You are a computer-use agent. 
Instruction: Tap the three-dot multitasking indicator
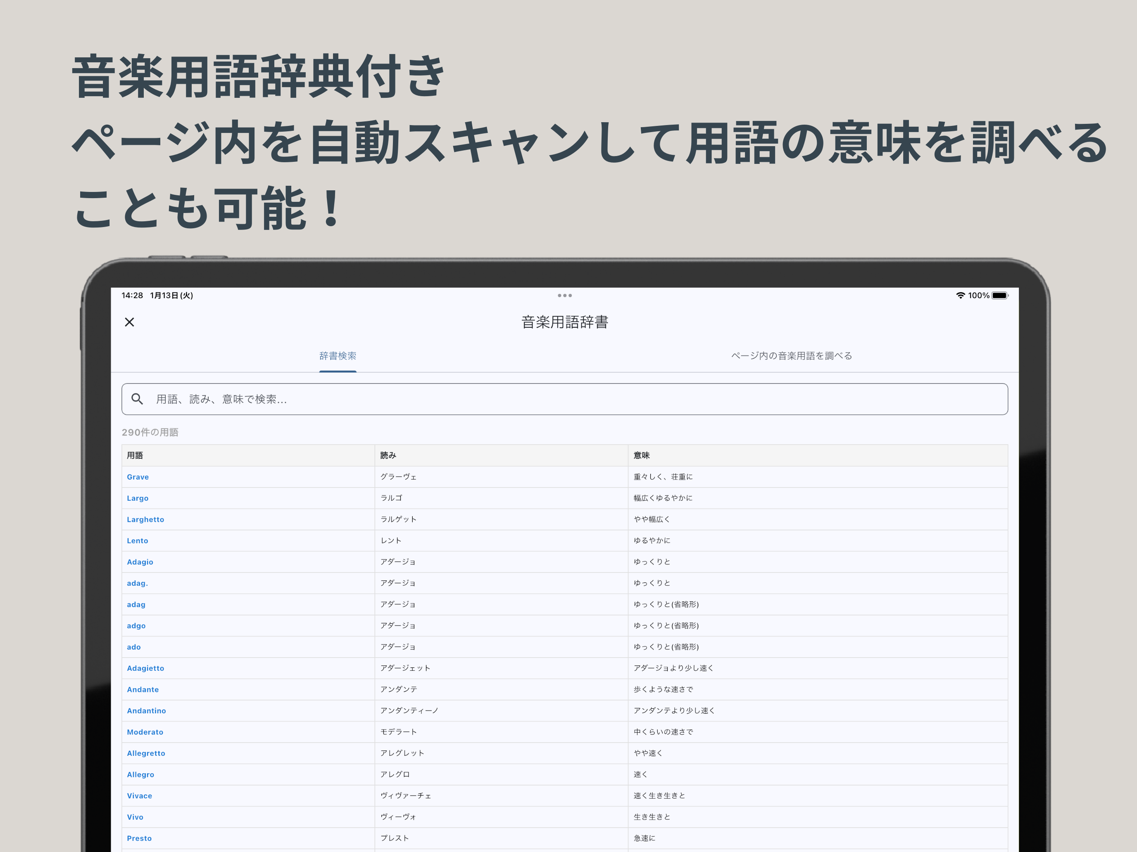(564, 295)
